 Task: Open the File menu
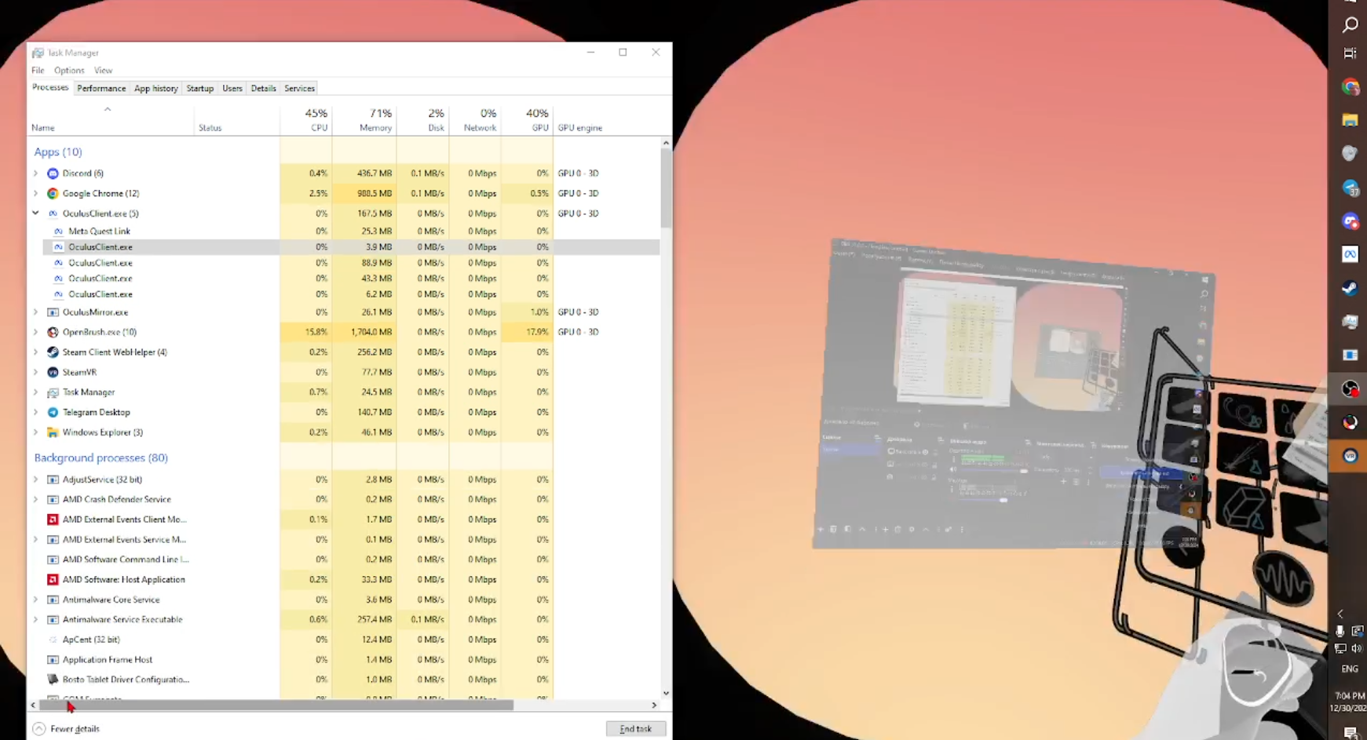(38, 71)
